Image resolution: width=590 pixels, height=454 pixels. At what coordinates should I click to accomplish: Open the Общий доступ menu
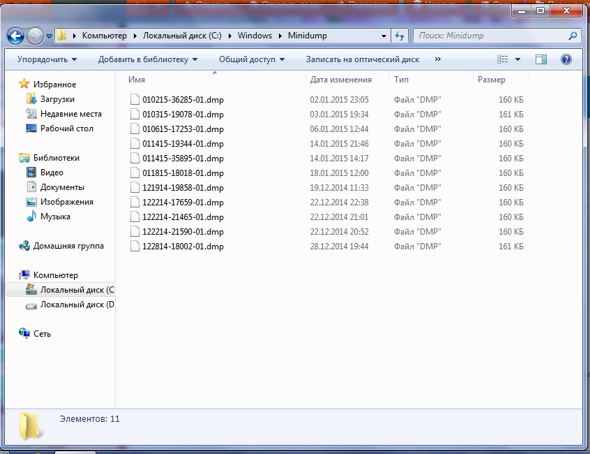pos(252,59)
